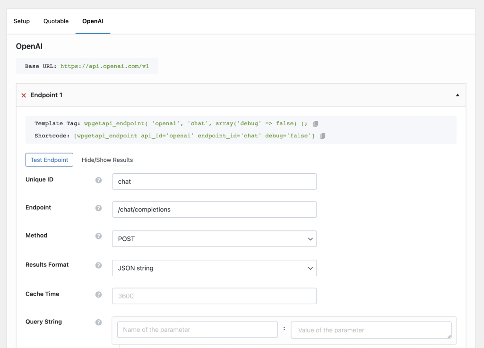Image resolution: width=484 pixels, height=348 pixels.
Task: Select the OpenAI tab
Action: pos(93,21)
